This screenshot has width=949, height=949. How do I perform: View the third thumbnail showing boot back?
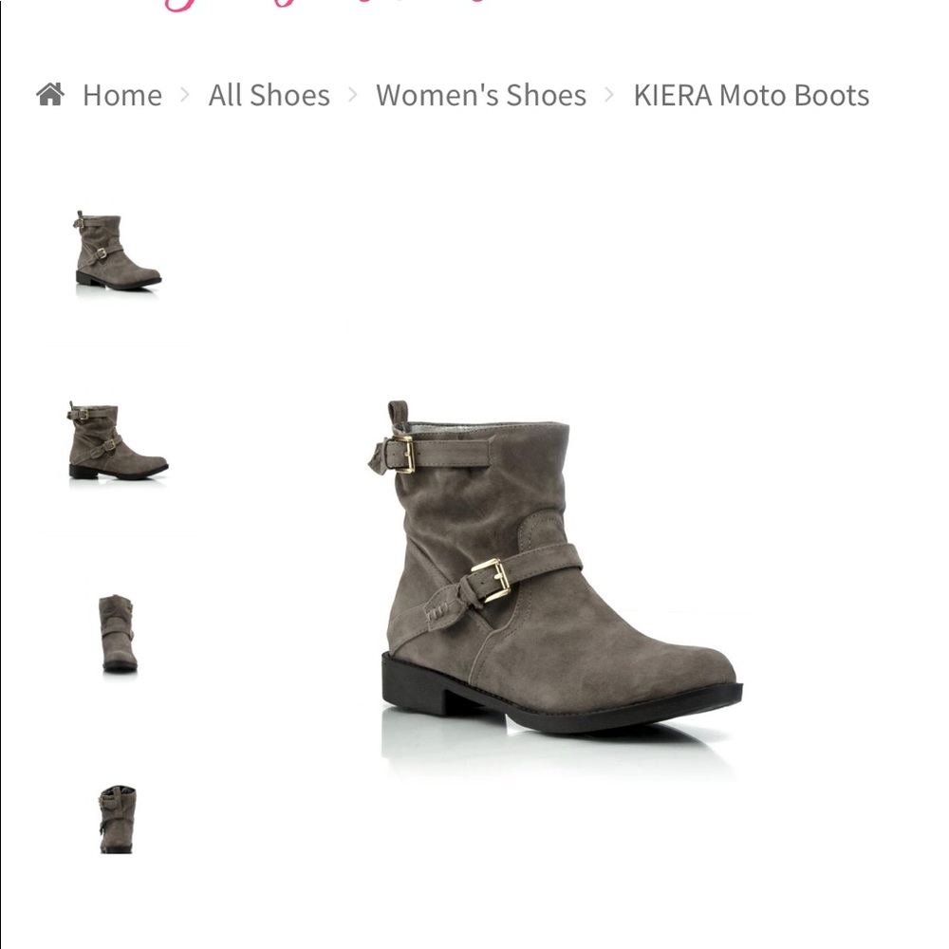[118, 633]
